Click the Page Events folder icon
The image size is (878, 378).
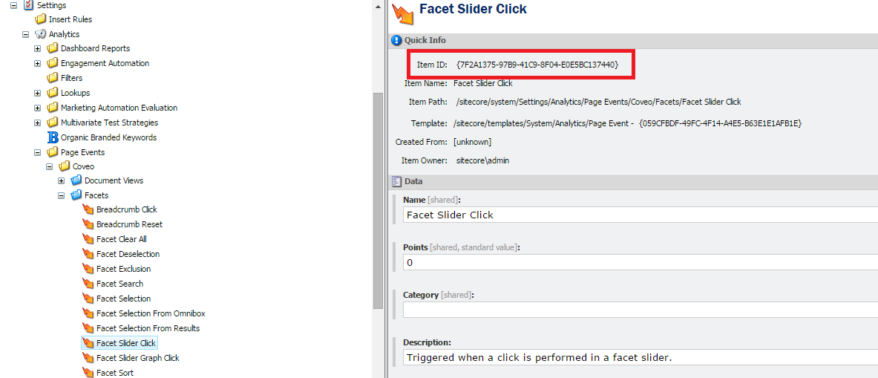point(53,151)
